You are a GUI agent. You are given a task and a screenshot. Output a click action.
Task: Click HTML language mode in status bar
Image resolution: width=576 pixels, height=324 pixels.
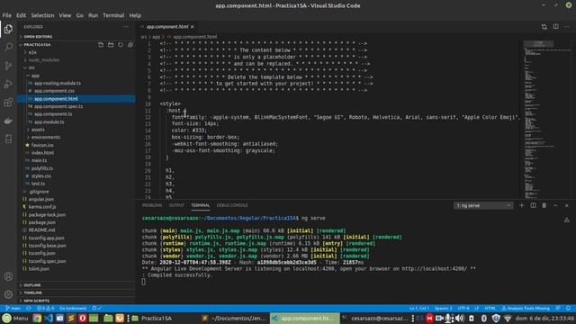point(490,308)
